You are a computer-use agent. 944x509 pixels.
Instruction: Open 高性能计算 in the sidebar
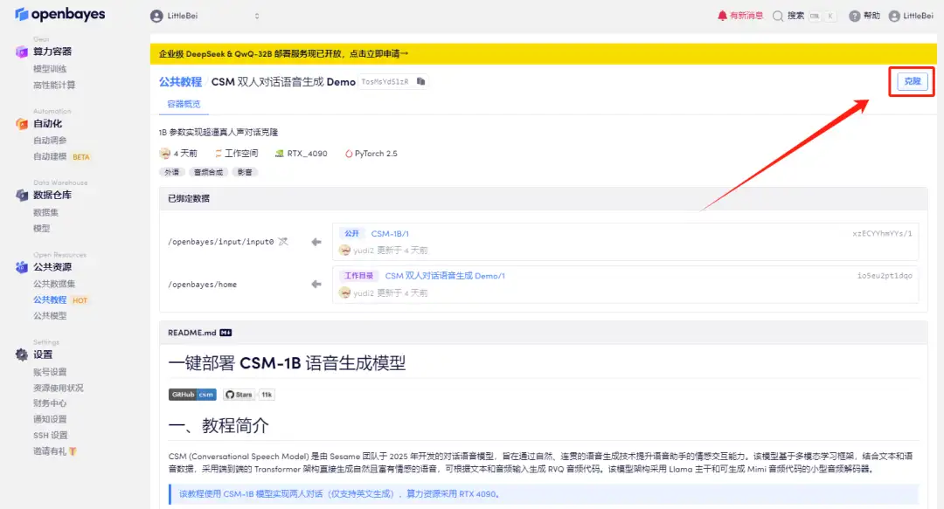tap(54, 85)
